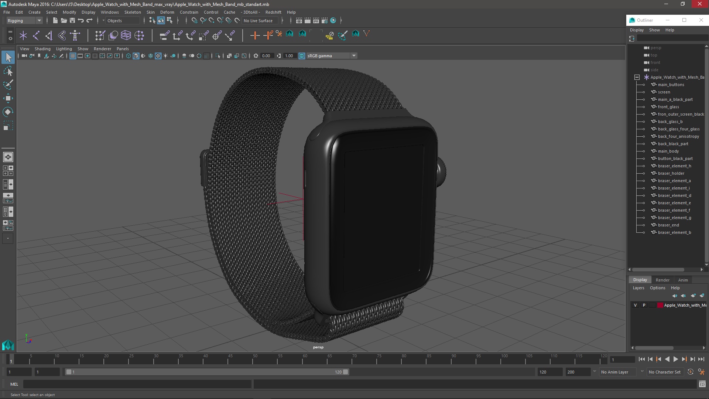
Task: Click the Save Scene disk icon
Action: click(x=72, y=21)
